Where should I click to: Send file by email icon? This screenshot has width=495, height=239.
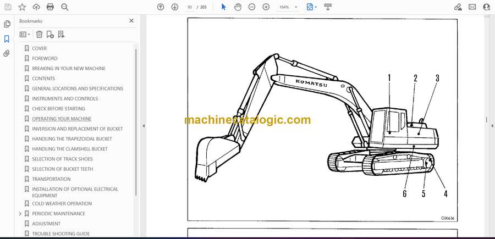click(x=472, y=7)
